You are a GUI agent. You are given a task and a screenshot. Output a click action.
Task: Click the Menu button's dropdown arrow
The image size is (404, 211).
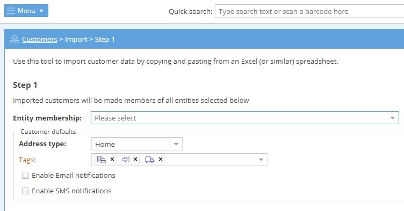coord(41,11)
